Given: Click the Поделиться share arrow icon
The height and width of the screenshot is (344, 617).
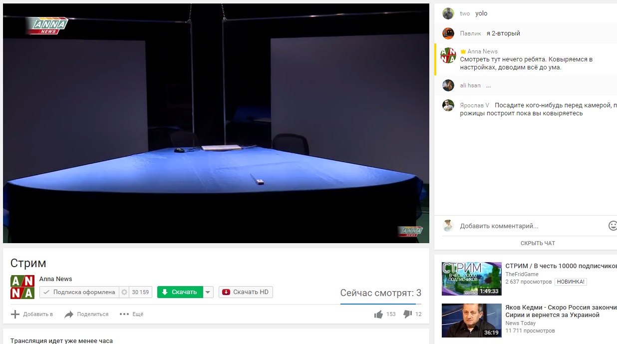Looking at the screenshot, I should (x=69, y=314).
